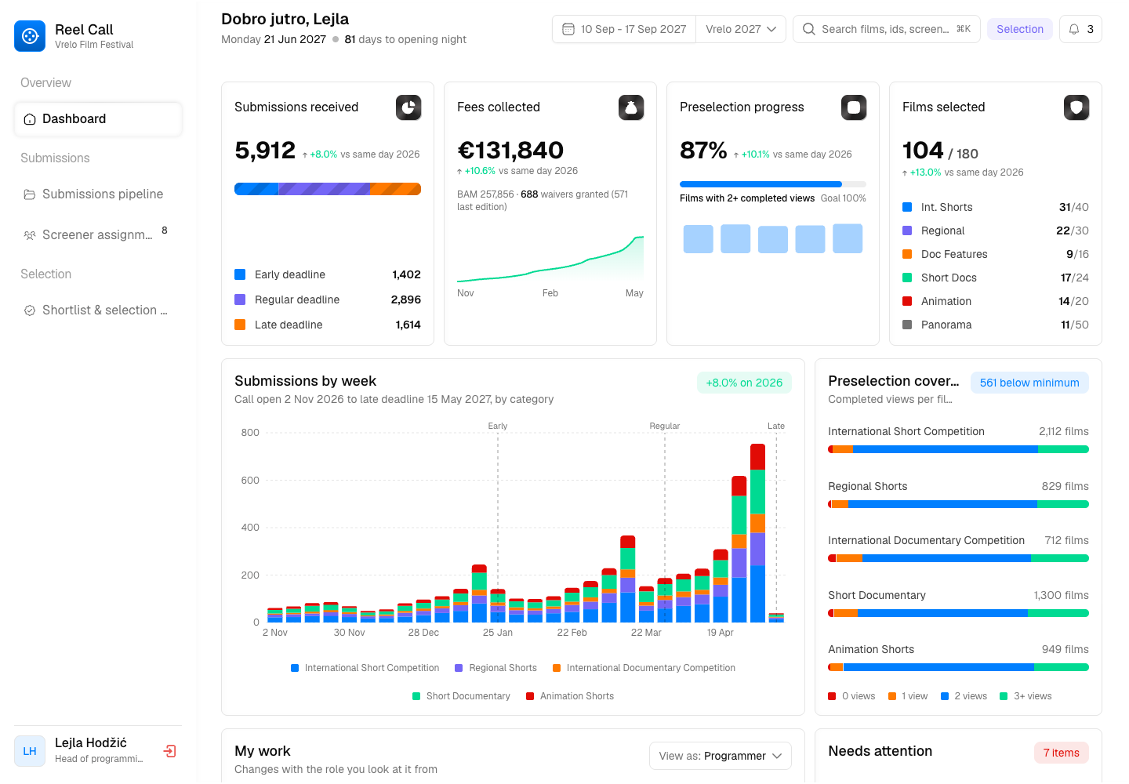Toggle International Short Competition legend entry

(365, 668)
